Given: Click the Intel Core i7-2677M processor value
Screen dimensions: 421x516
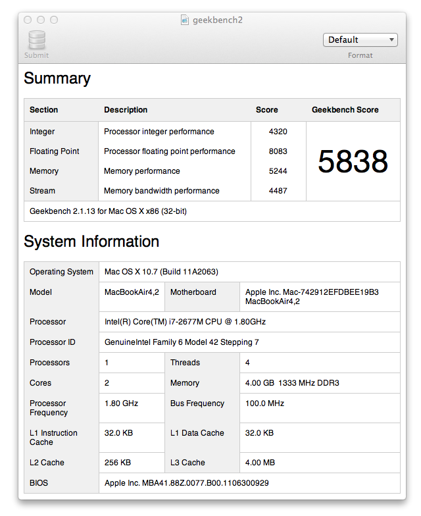Looking at the screenshot, I should point(185,322).
